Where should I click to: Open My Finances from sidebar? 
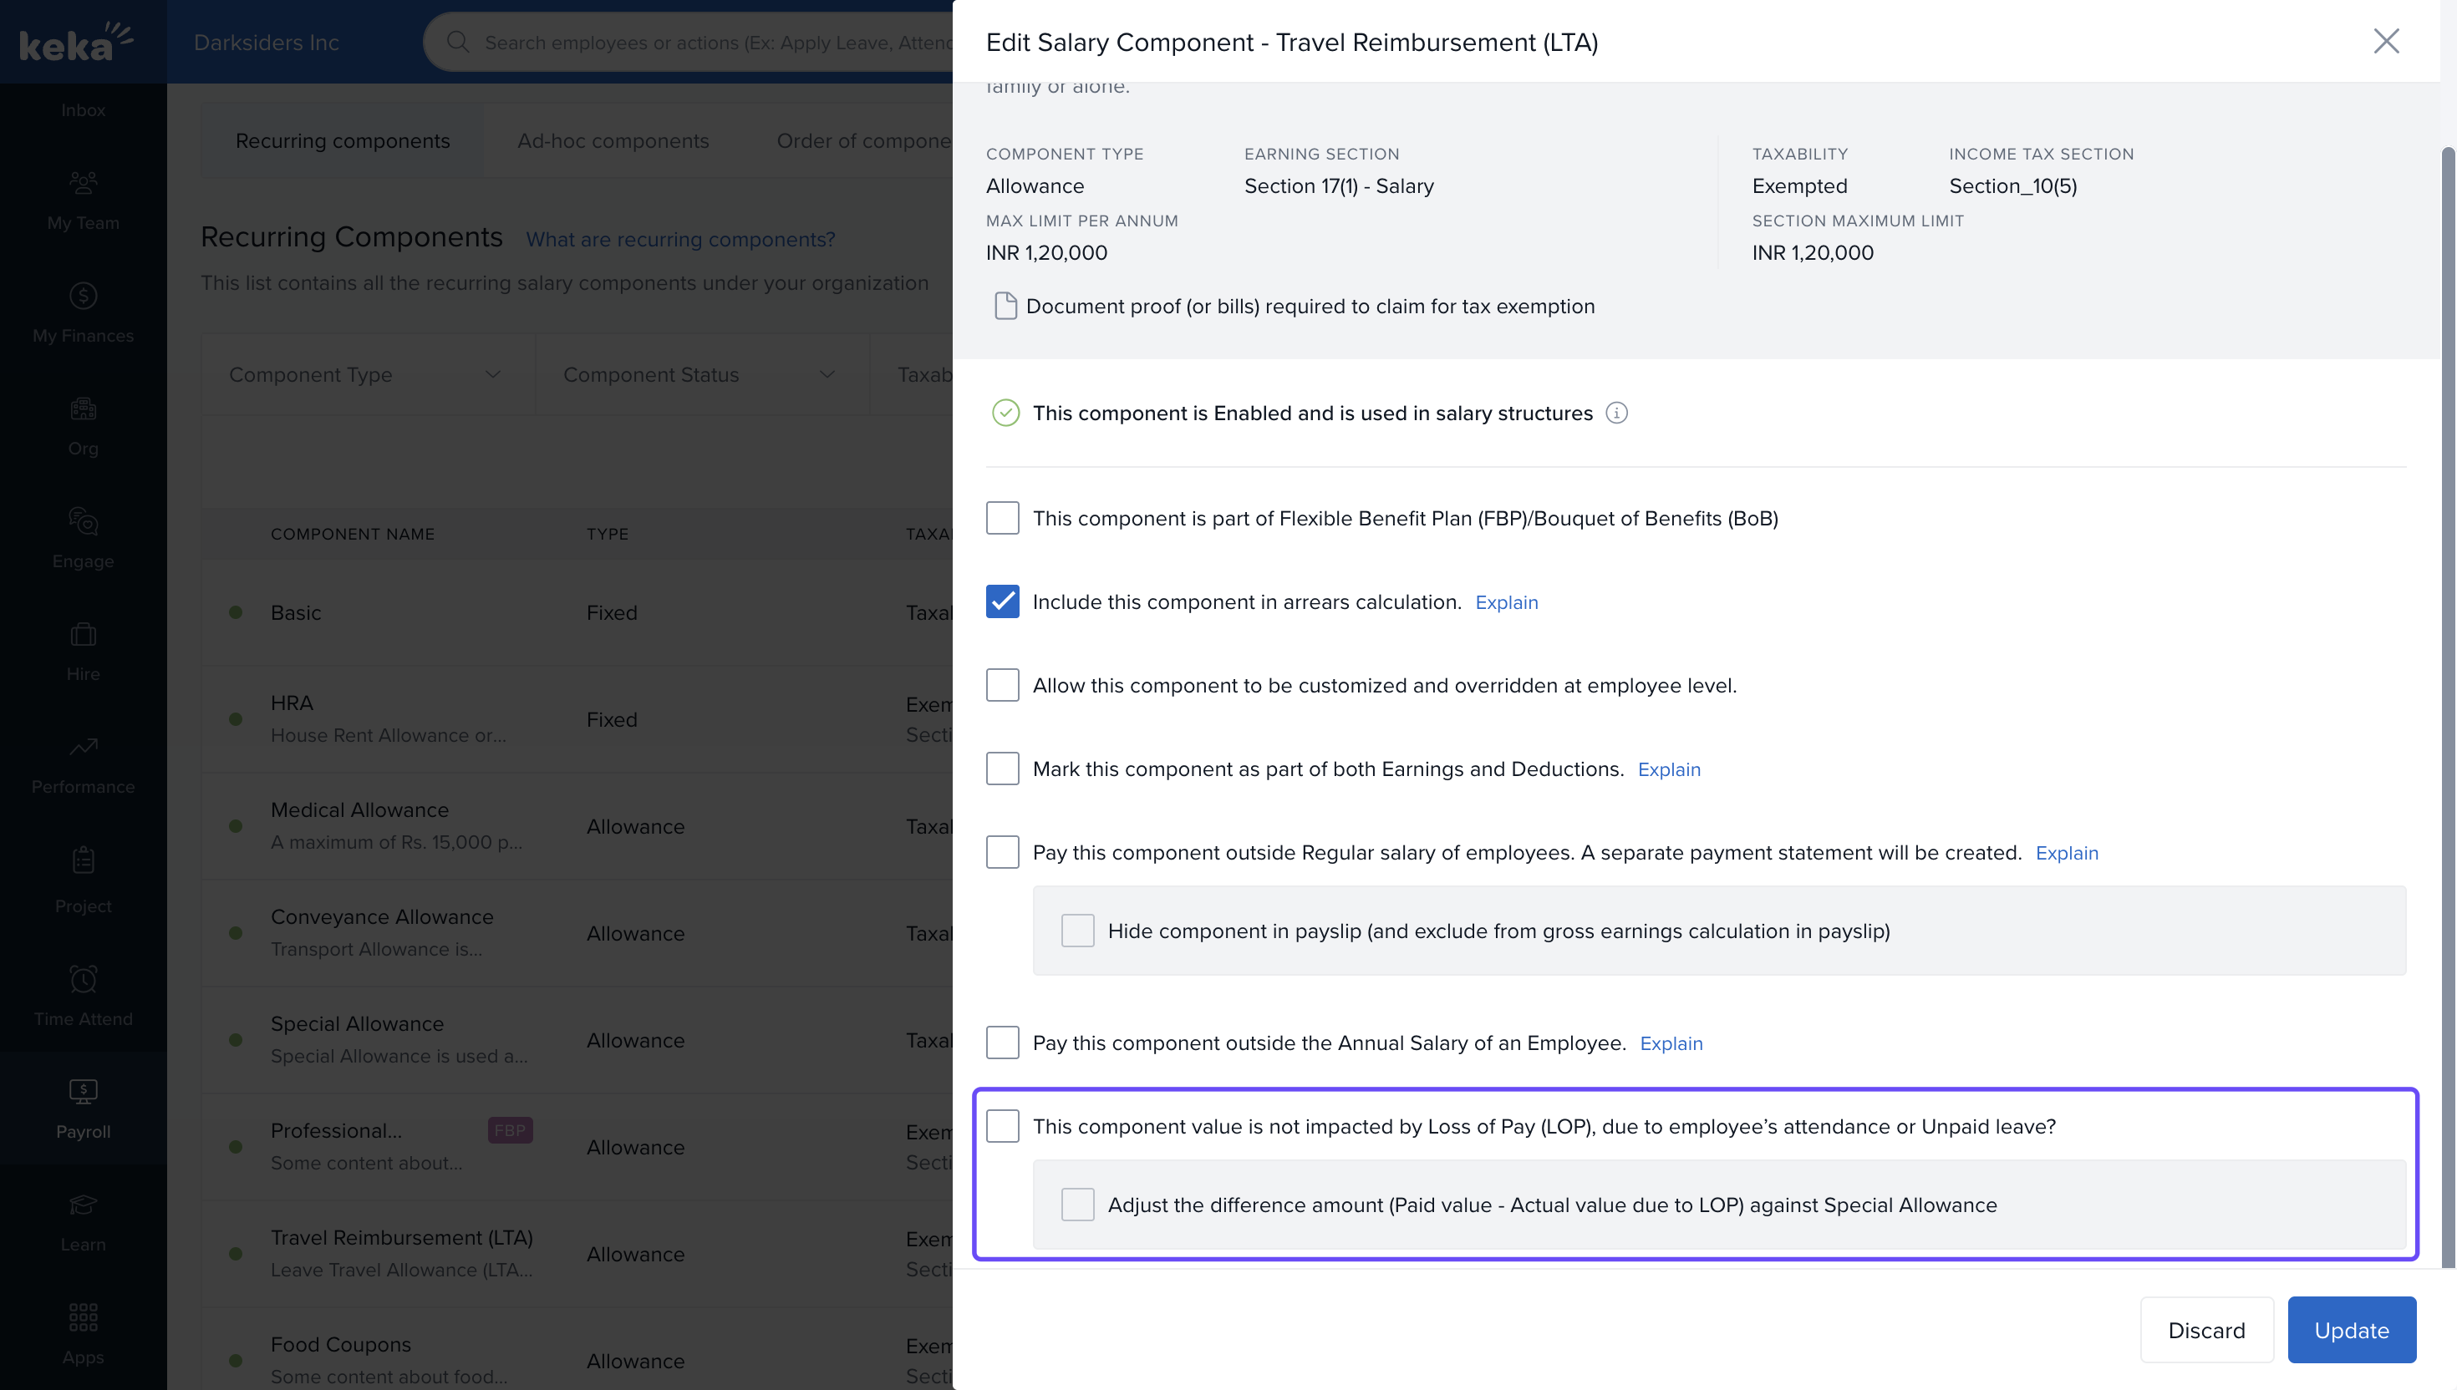[83, 296]
